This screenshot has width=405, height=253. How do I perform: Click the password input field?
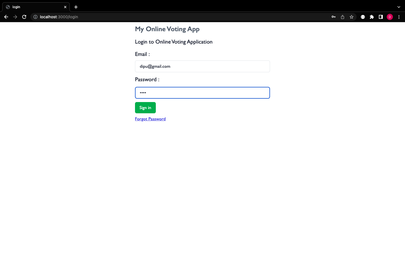[x=202, y=93]
